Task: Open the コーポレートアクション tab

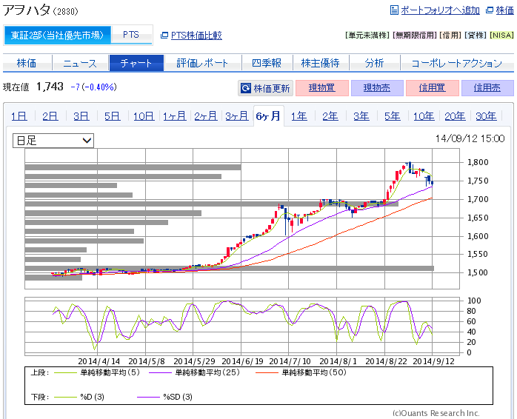Action: tap(457, 63)
